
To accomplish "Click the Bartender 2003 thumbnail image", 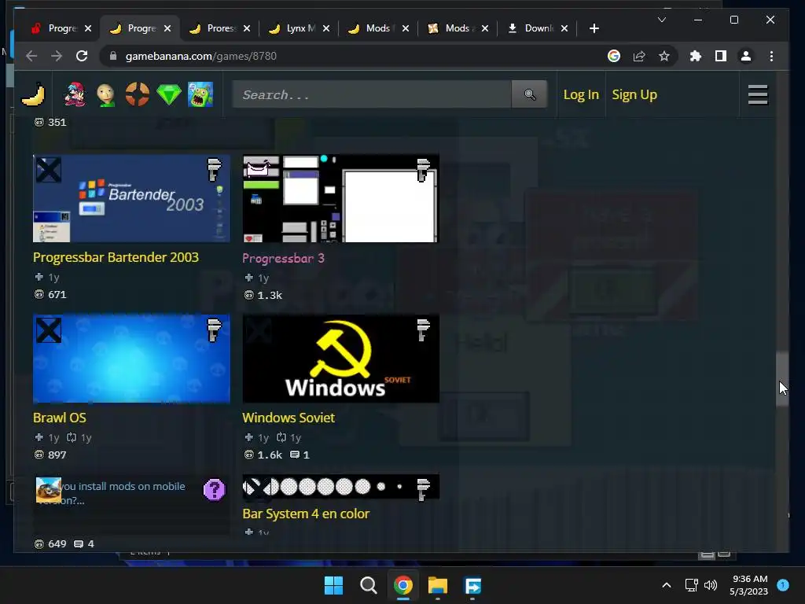I will pos(131,198).
